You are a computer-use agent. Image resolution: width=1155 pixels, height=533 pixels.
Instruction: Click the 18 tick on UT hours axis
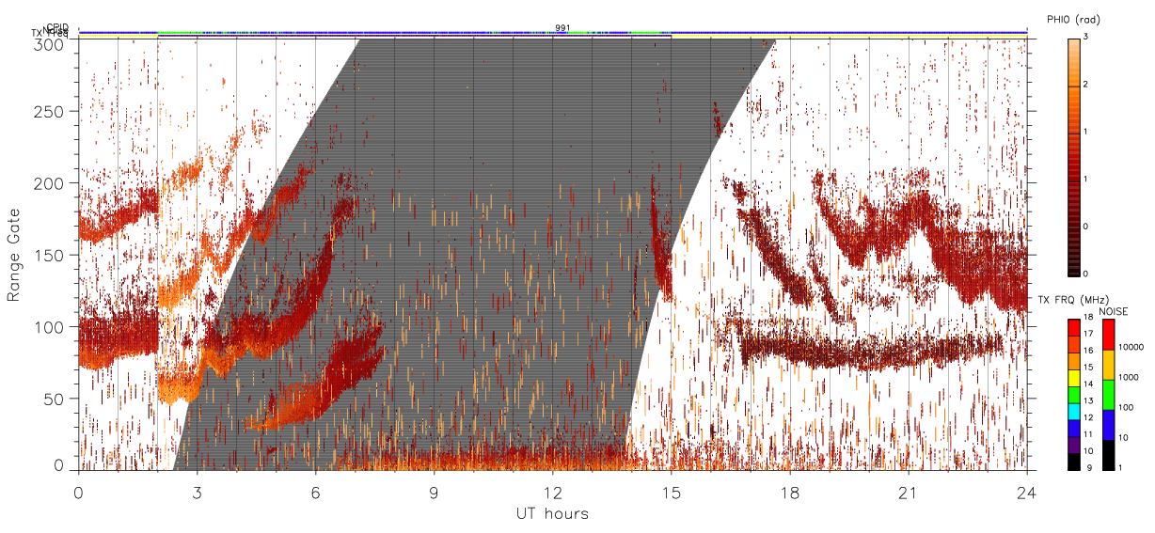point(790,492)
